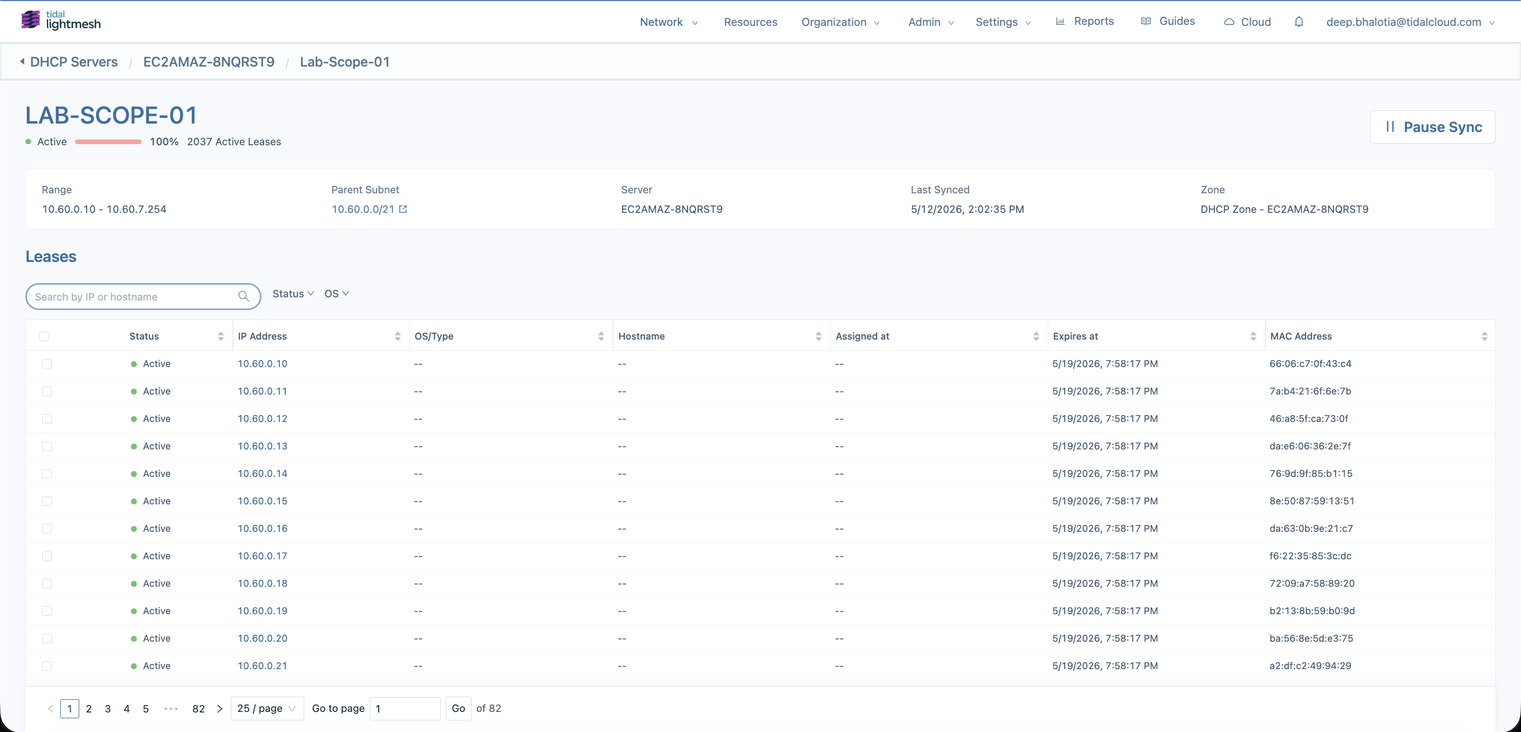Sort leases by IP Address column arrows
This screenshot has height=732, width=1521.
tap(397, 336)
